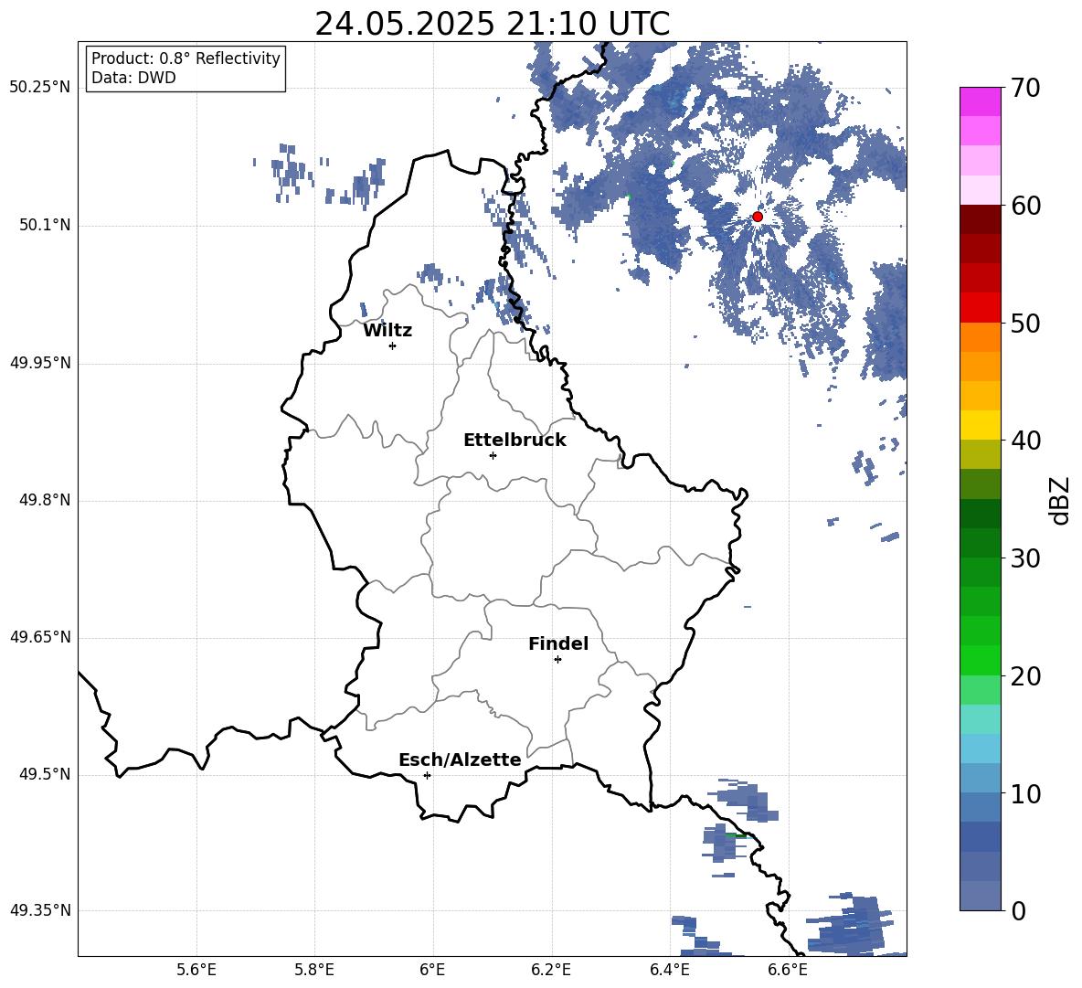Image resolution: width=1082 pixels, height=988 pixels.
Task: Pick the dark maroon swatch just below 60 dBZ
Action: coord(980,219)
